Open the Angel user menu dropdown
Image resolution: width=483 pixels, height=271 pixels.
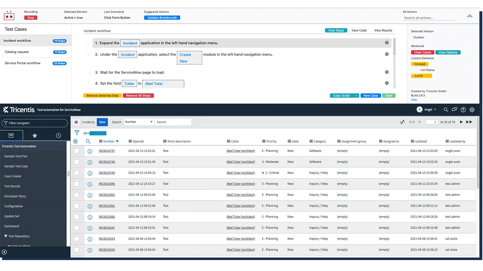point(427,110)
